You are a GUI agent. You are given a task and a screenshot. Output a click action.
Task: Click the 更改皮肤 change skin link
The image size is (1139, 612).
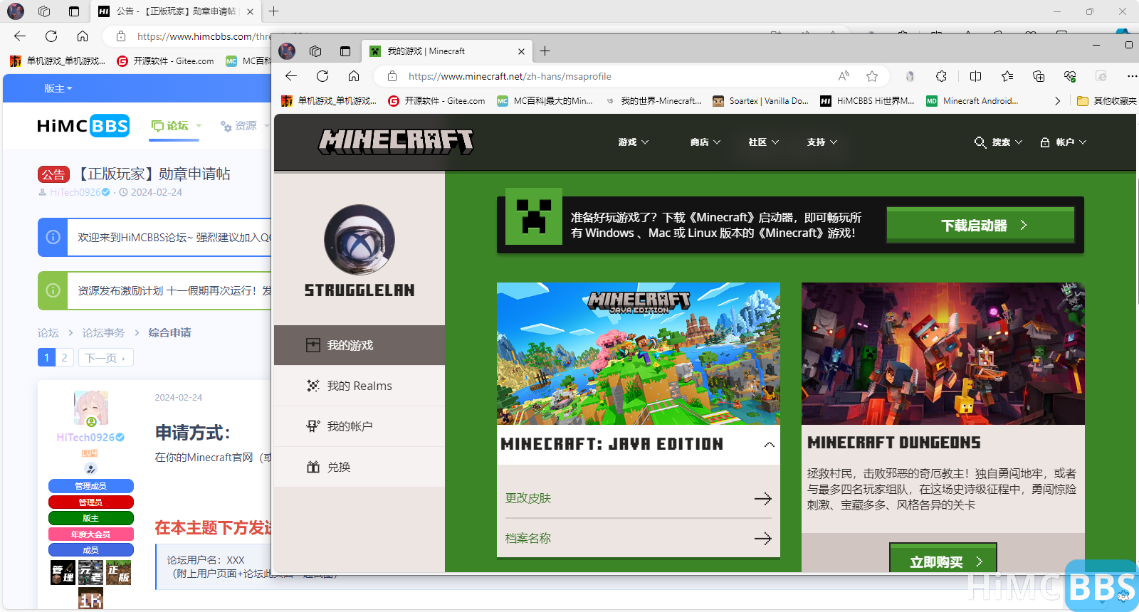click(528, 498)
